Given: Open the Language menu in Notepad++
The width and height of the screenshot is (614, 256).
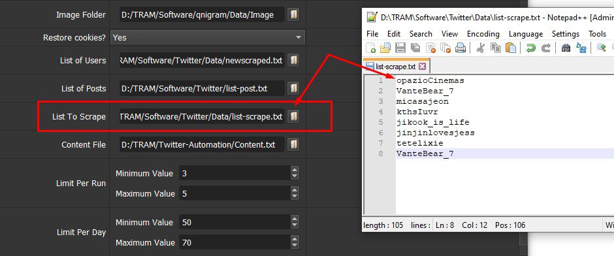Looking at the screenshot, I should click(526, 34).
